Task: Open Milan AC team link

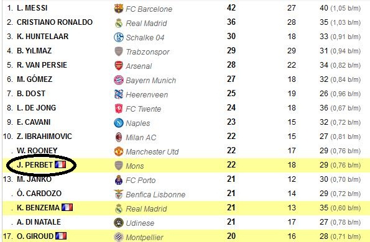Action: (141, 138)
